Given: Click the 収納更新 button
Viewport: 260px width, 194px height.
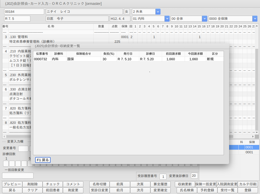Looking at the screenshot, I should pos(185,184).
